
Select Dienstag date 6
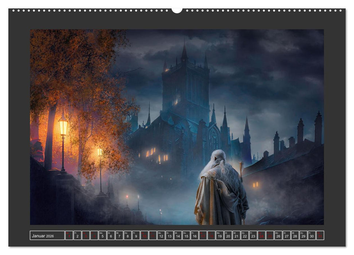[111, 235]
